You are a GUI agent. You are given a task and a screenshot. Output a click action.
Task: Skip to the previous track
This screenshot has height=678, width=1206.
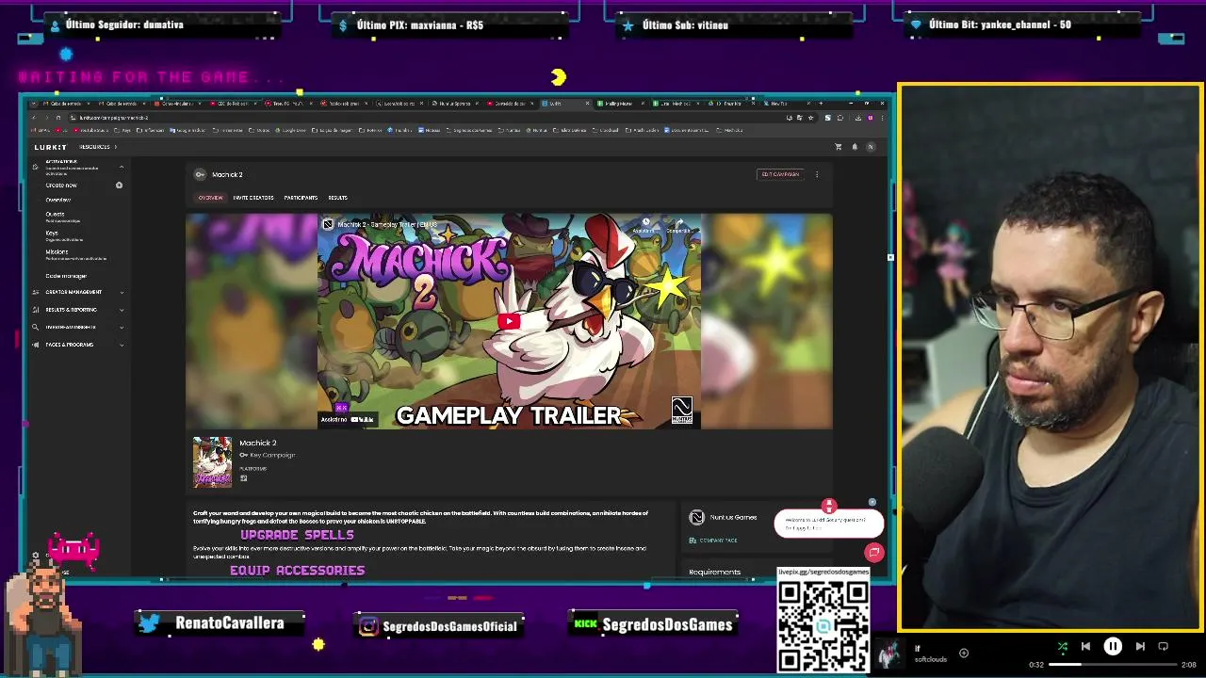click(x=1085, y=647)
